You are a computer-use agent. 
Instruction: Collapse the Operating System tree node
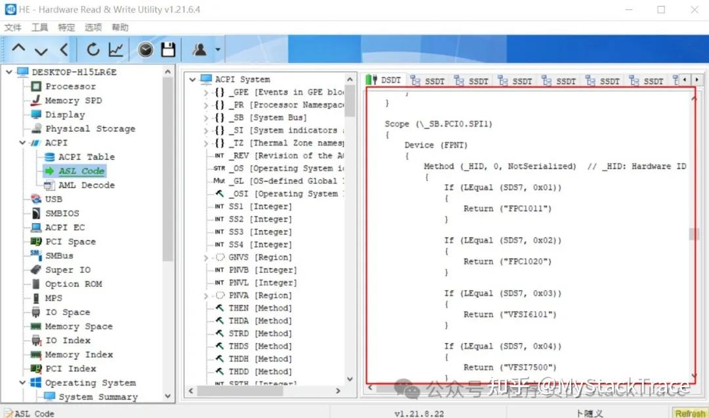click(22, 383)
